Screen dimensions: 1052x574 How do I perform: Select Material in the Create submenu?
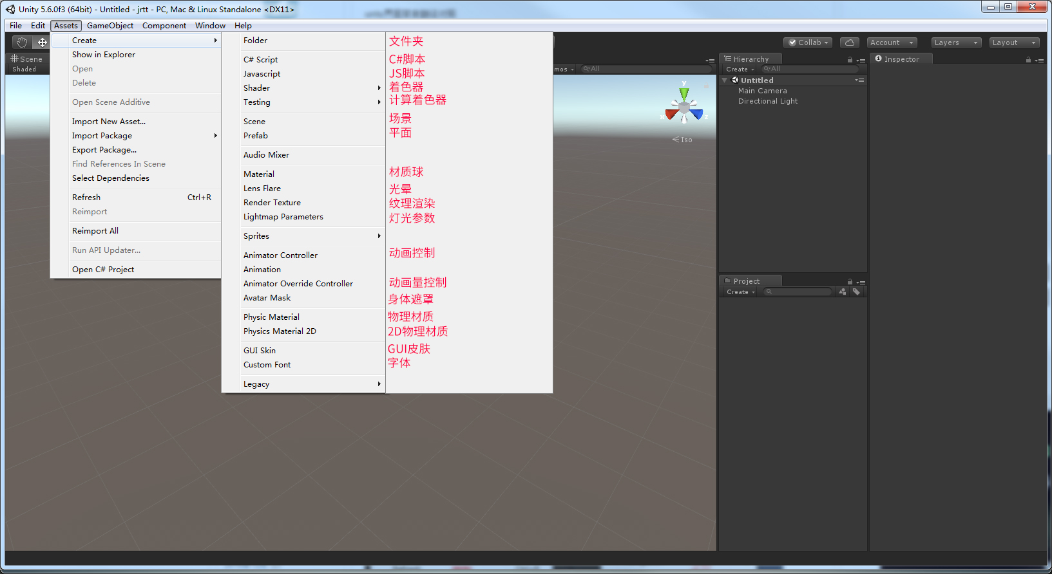tap(259, 174)
